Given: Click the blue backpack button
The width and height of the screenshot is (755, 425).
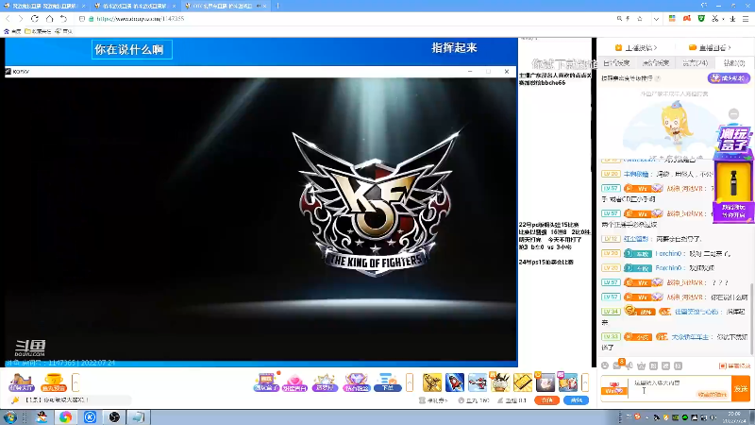Looking at the screenshot, I should click(576, 399).
